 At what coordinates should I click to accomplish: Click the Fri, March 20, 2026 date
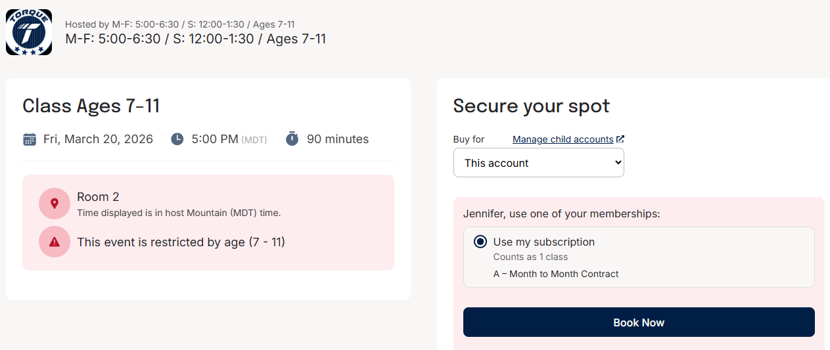point(98,139)
